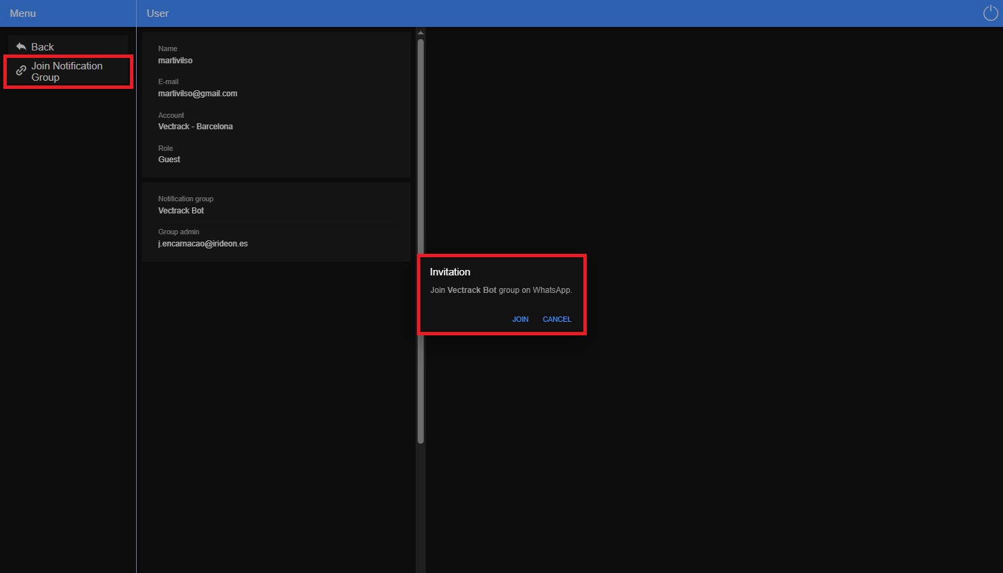Click the Role field label
The image size is (1003, 573).
point(166,148)
